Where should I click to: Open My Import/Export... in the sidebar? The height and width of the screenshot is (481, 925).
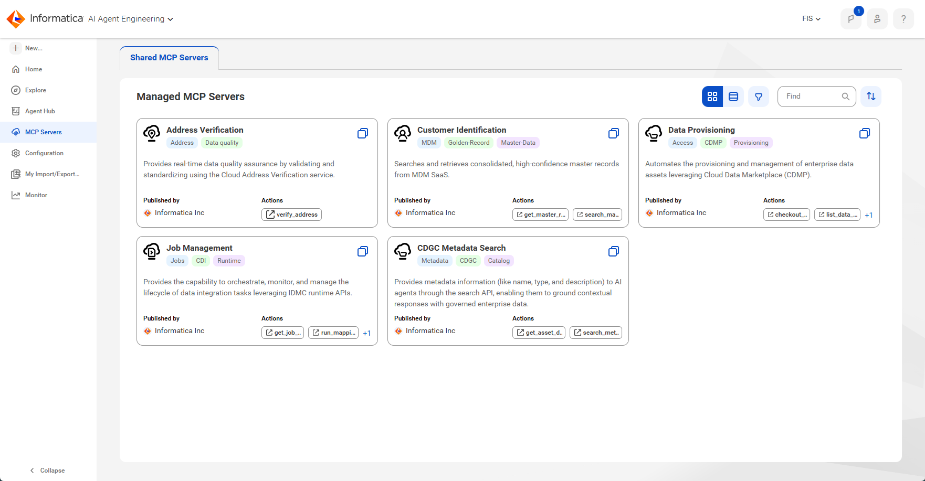pos(48,174)
